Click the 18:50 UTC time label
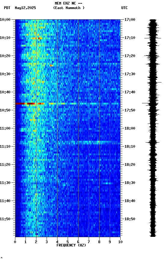 tap(130, 219)
